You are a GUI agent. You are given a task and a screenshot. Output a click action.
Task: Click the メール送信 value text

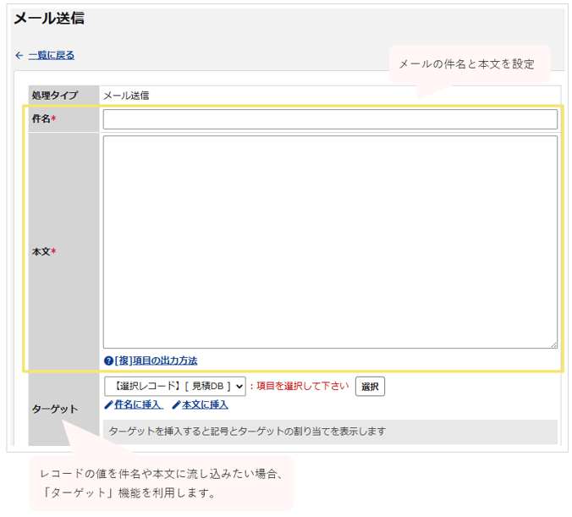(126, 96)
